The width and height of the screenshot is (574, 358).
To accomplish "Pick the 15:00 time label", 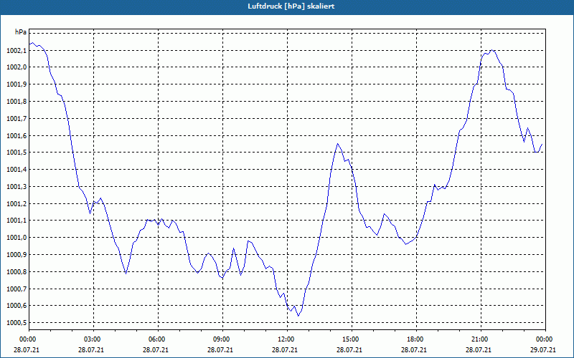I will 350,339.
